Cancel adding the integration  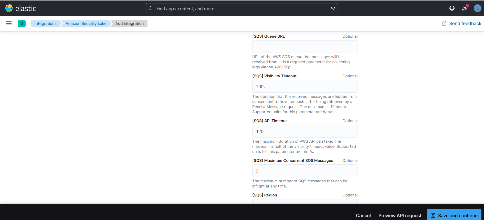pos(363,216)
